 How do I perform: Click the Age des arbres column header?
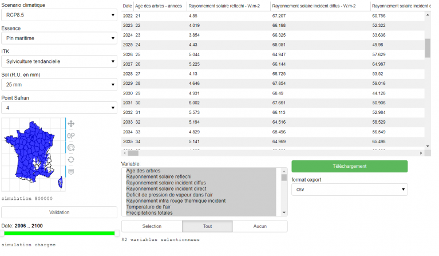pos(159,6)
